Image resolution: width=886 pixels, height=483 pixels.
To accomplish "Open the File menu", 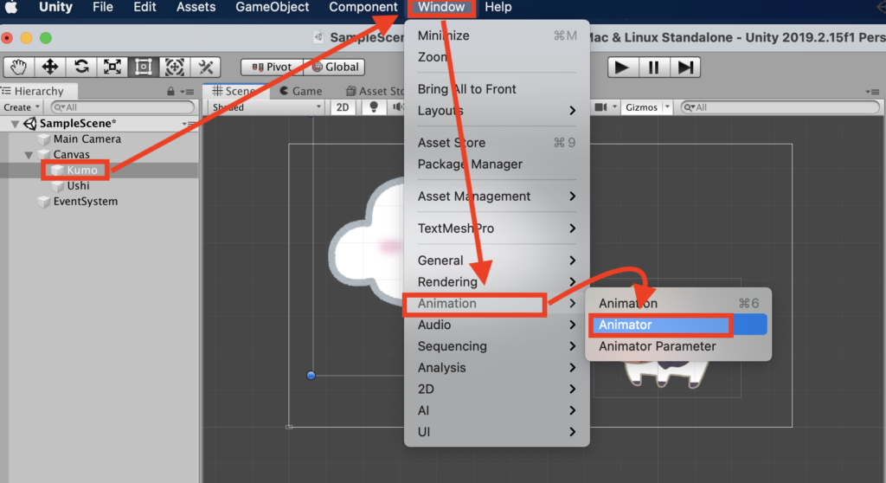I will [x=103, y=7].
